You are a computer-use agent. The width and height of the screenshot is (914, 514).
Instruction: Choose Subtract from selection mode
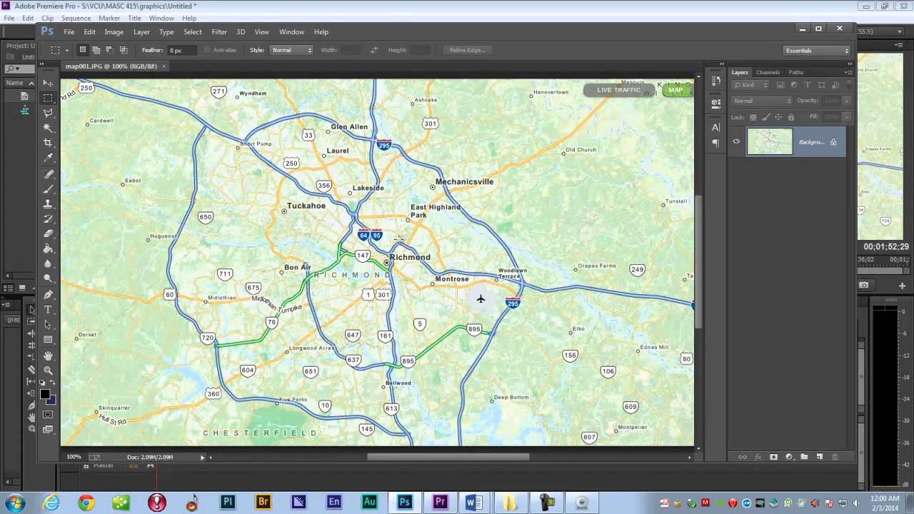pyautogui.click(x=110, y=50)
